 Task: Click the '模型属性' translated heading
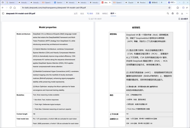point(136,28)
